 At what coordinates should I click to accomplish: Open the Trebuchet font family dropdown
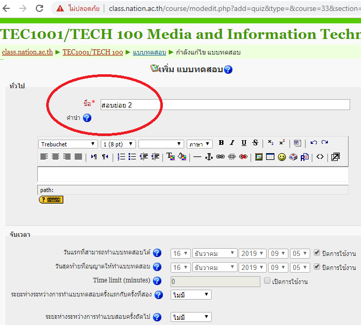pos(68,144)
